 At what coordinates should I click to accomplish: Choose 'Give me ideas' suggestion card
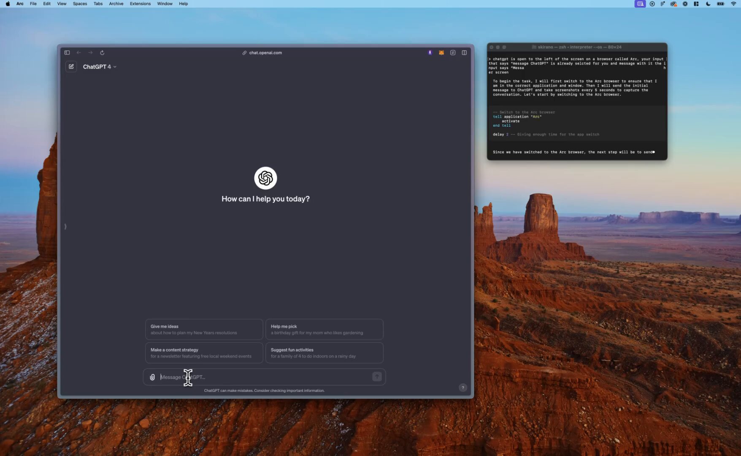(204, 329)
